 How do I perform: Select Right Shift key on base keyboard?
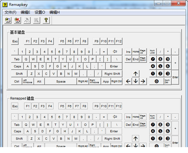(112, 74)
